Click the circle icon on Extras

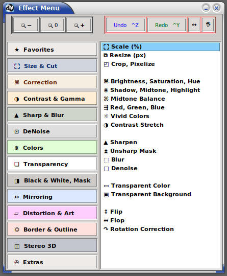click(x=16, y=262)
